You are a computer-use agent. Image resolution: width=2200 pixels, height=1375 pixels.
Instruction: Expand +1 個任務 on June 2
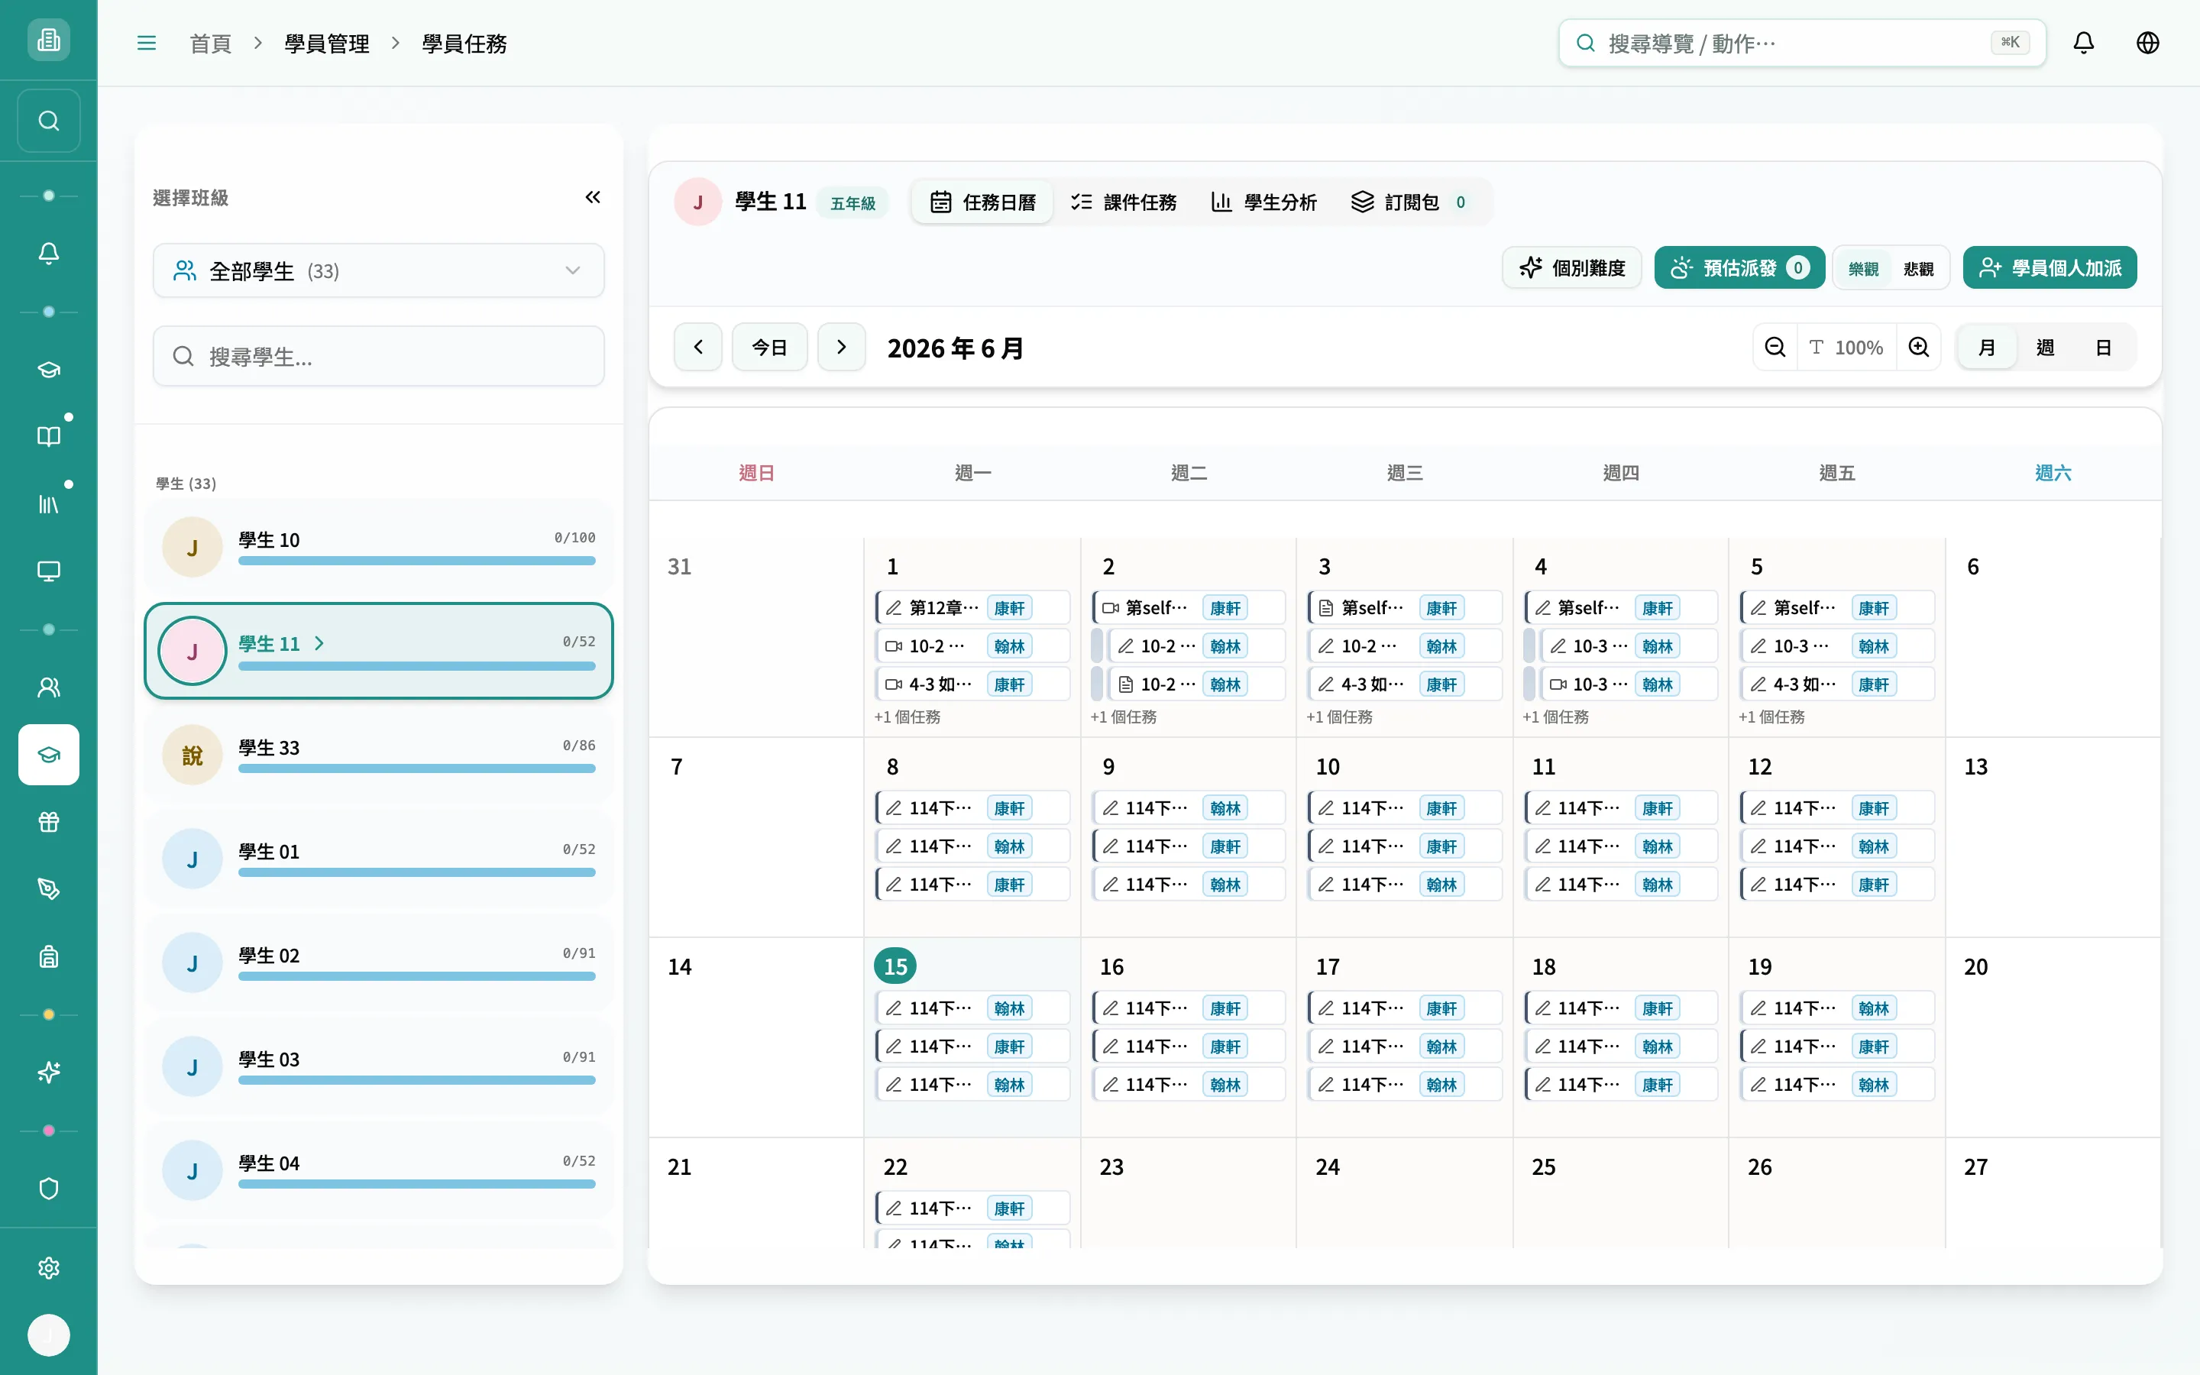[x=1124, y=717]
